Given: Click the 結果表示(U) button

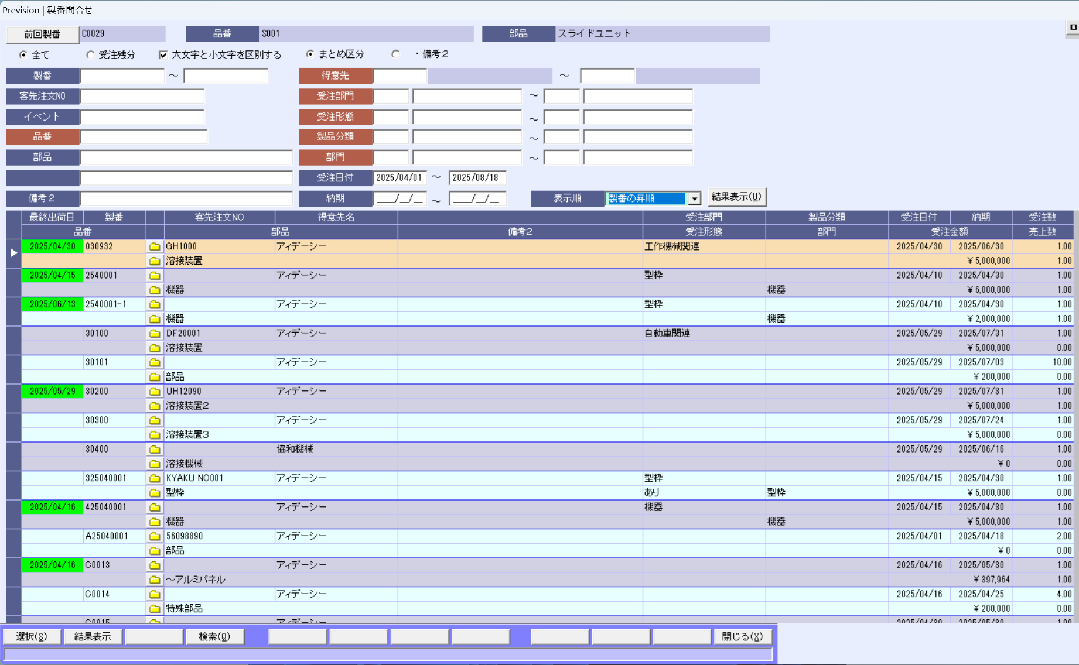Looking at the screenshot, I should click(x=736, y=197).
